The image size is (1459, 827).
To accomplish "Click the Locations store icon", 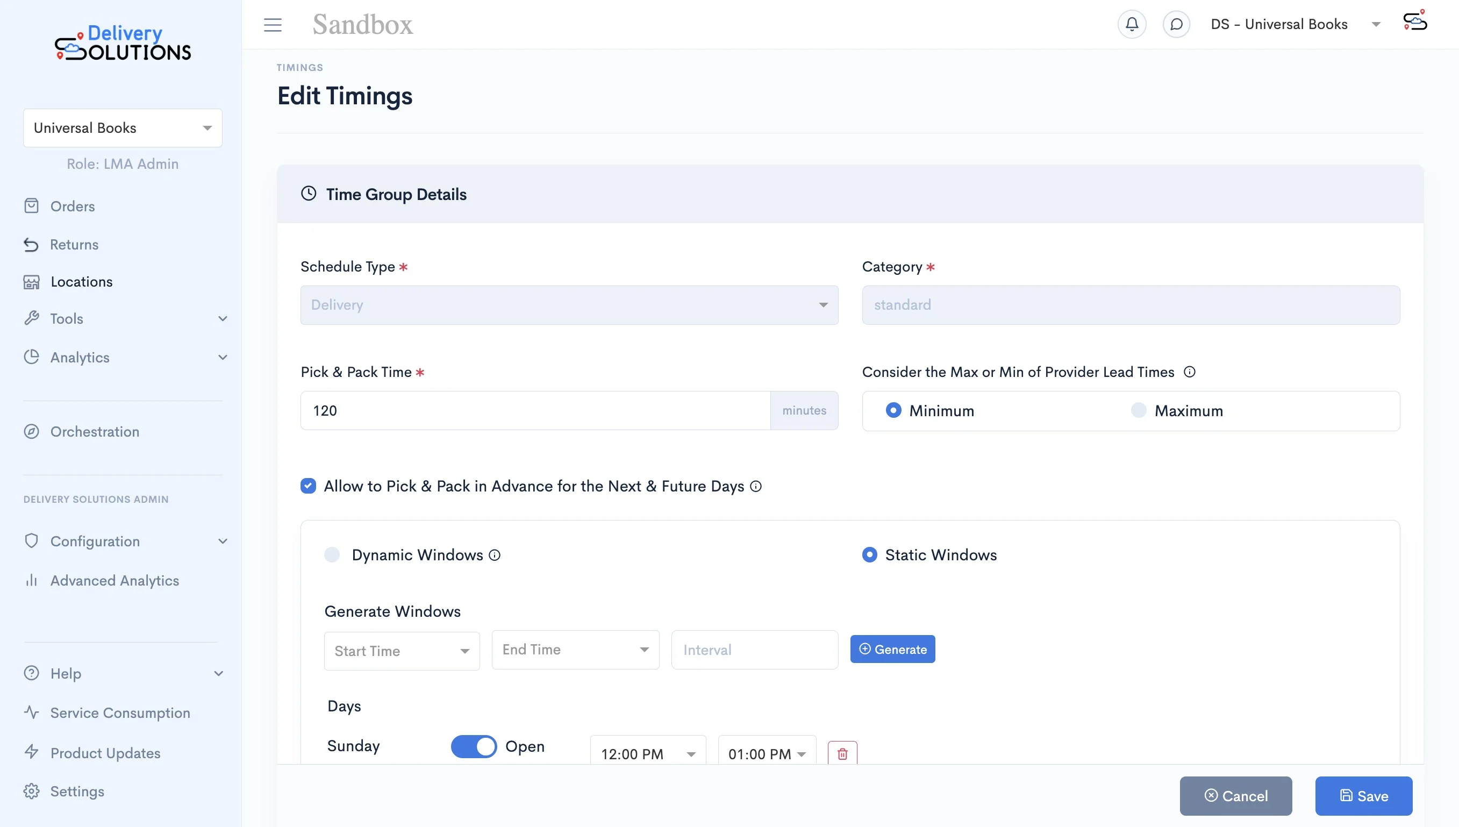I will point(31,282).
